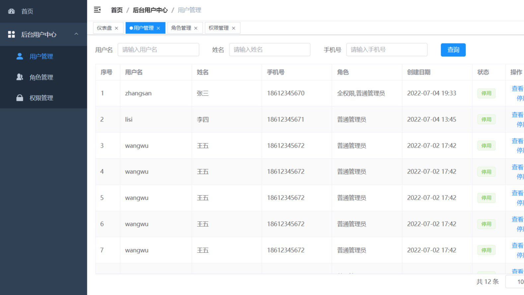This screenshot has width=524, height=295.
Task: Click the 后台用户中心 grid icon
Action: tap(12, 35)
